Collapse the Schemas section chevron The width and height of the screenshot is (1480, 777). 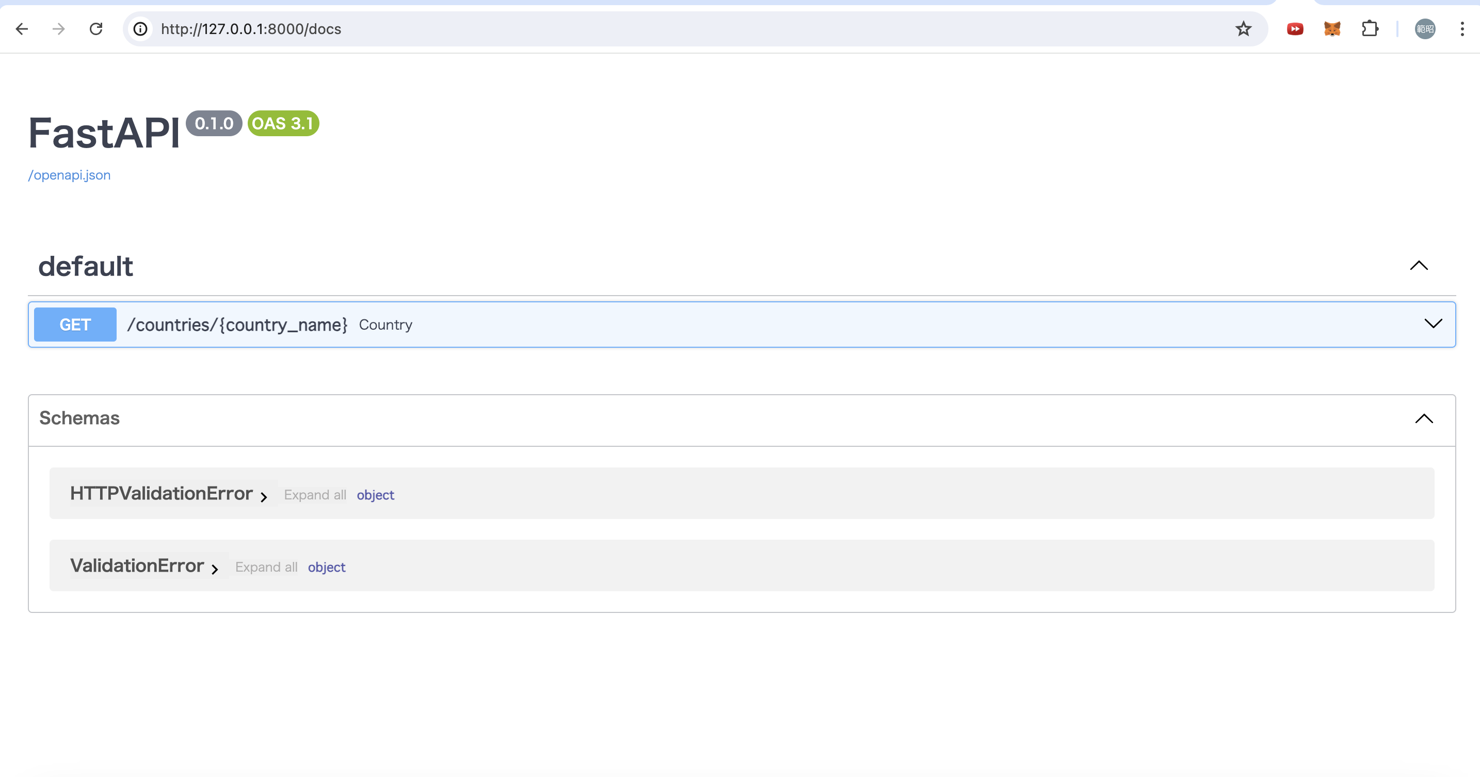pyautogui.click(x=1424, y=418)
